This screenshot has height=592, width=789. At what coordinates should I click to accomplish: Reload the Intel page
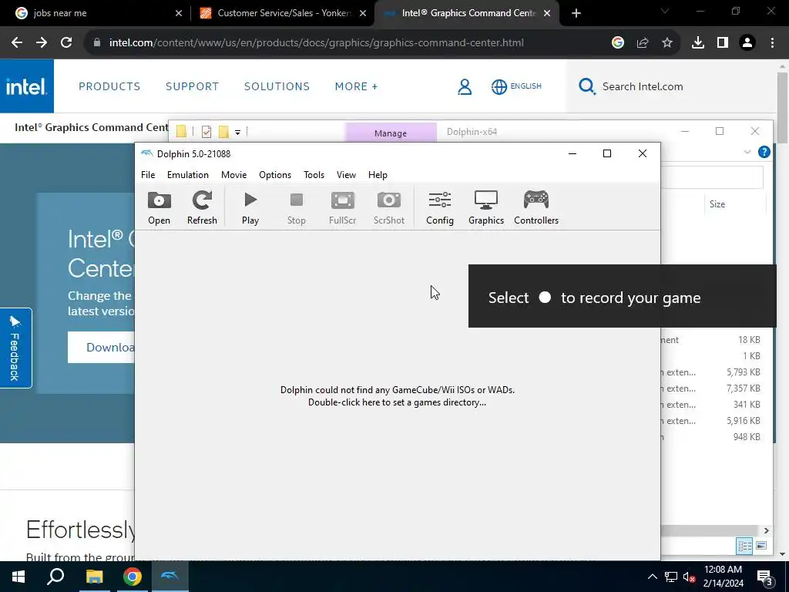tap(66, 43)
